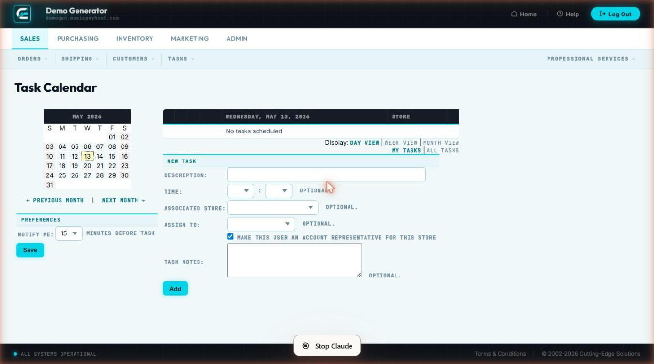
Task: Click the Terms & Conditions link
Action: point(500,354)
